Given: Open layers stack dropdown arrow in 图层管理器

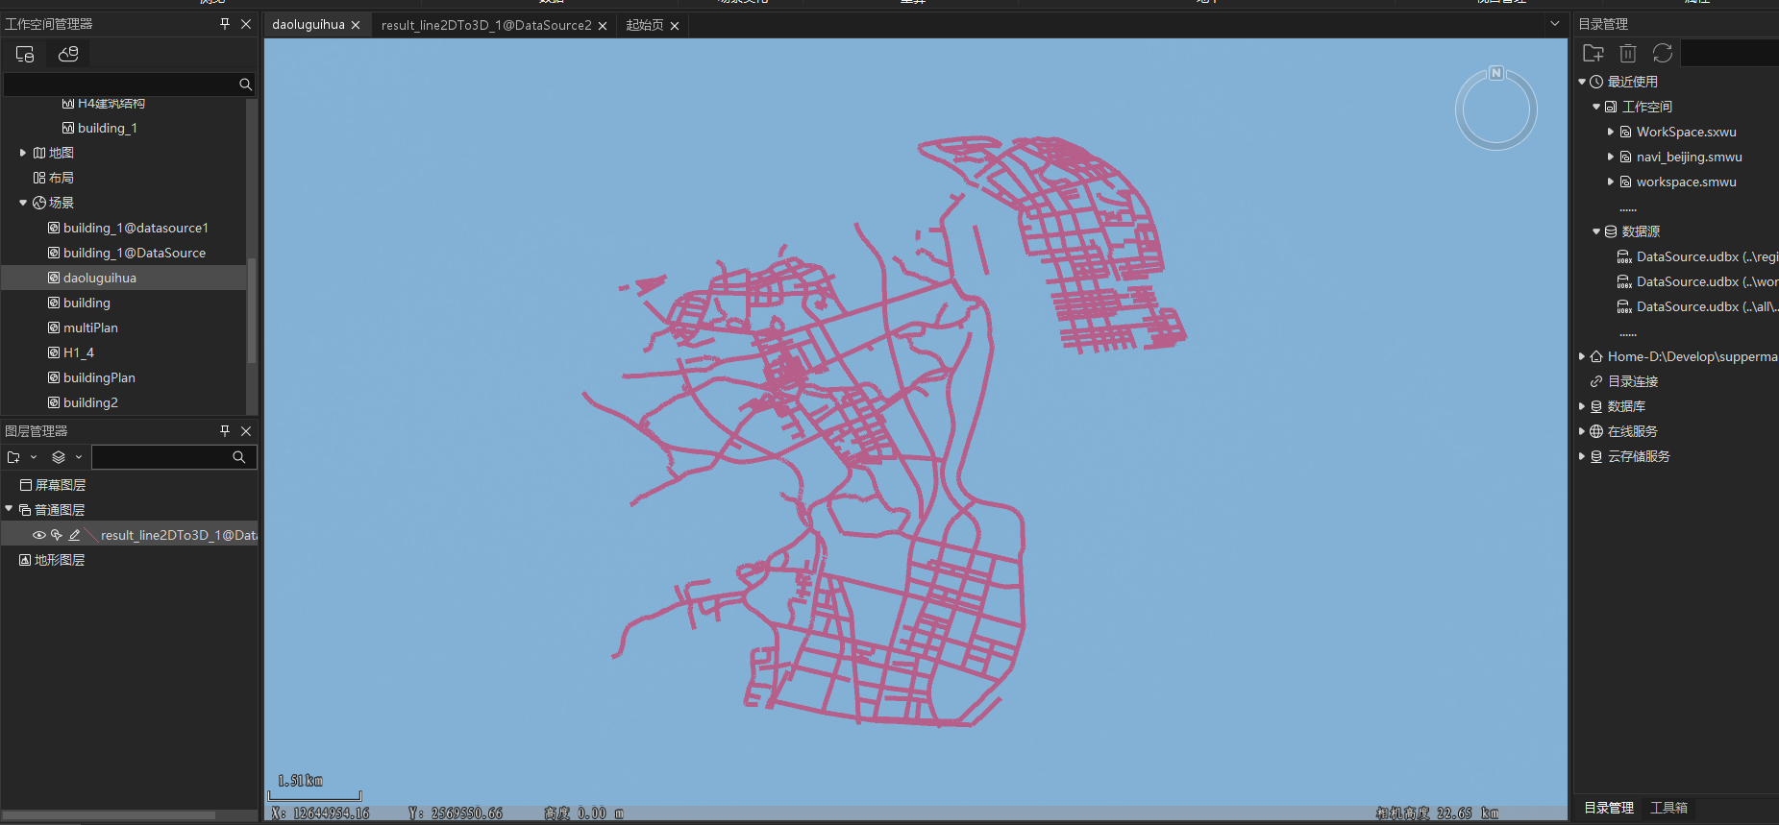Looking at the screenshot, I should coord(79,457).
